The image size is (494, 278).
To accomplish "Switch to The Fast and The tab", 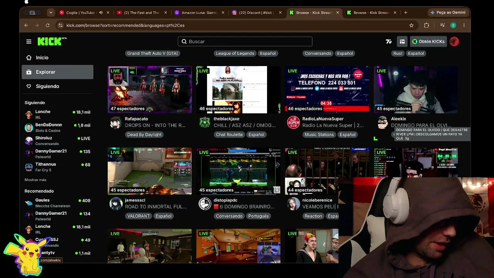I will click(x=141, y=12).
